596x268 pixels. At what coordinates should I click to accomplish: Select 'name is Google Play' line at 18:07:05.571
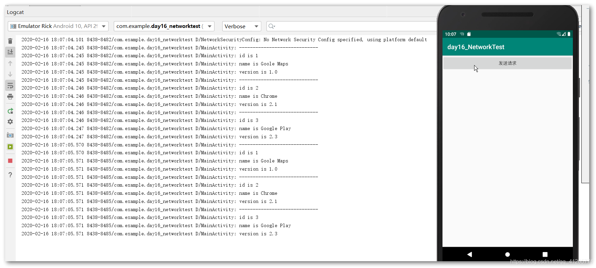tap(156, 225)
